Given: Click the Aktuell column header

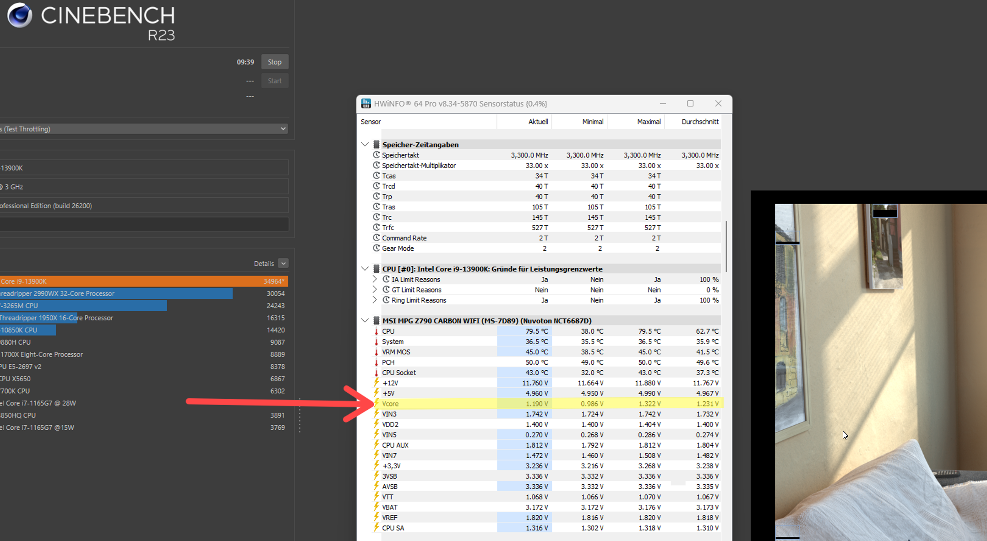Looking at the screenshot, I should 538,122.
